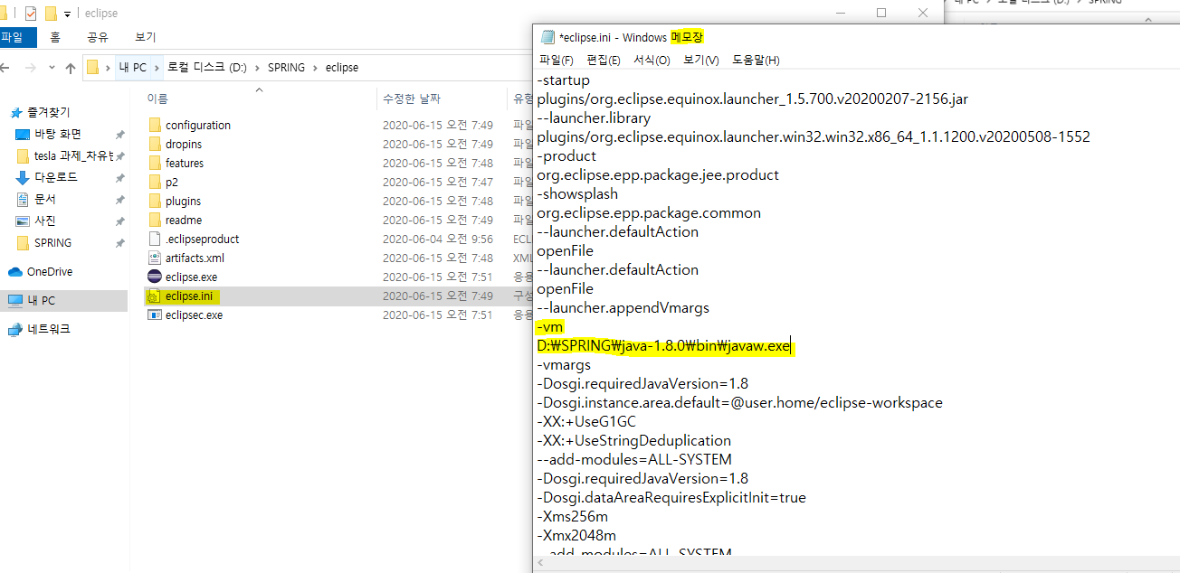1180x573 pixels.
Task: Maximize the Explorer window
Action: [881, 13]
